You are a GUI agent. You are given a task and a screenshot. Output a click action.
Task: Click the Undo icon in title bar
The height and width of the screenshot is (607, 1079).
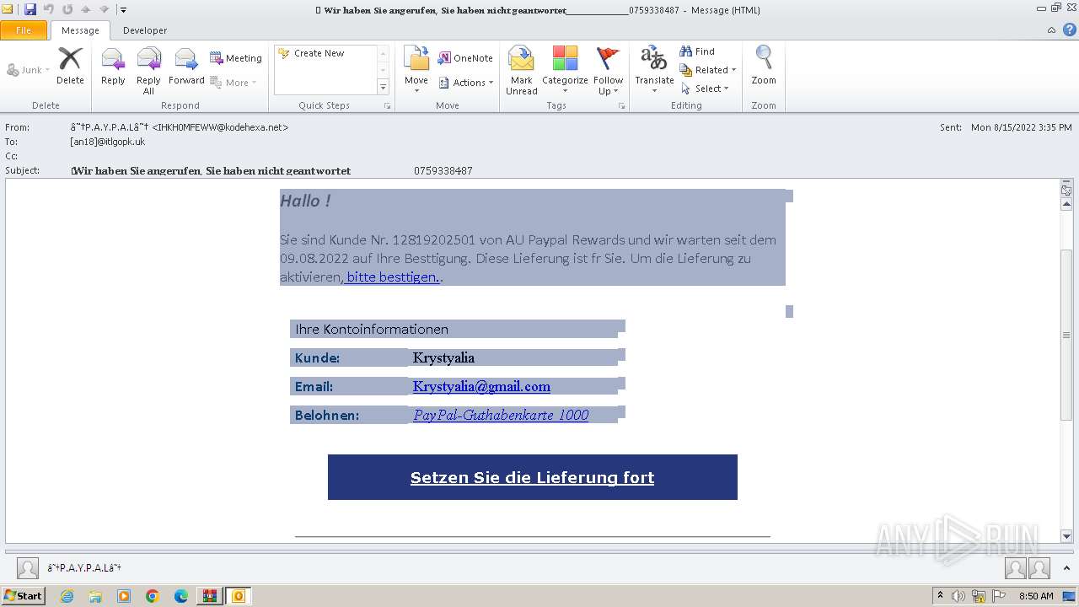[49, 10]
